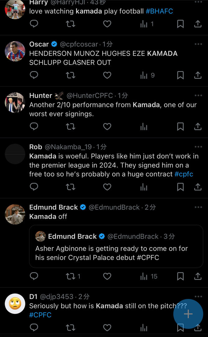Image resolution: width=208 pixels, height=337 pixels.
Task: Open more options on Oscar's tweet
Action: [198, 44]
